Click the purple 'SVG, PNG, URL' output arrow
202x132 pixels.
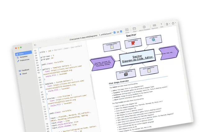pyautogui.click(x=169, y=53)
